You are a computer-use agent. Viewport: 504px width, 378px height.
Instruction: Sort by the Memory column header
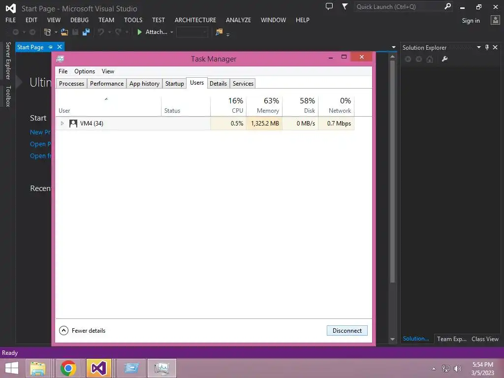(264, 105)
